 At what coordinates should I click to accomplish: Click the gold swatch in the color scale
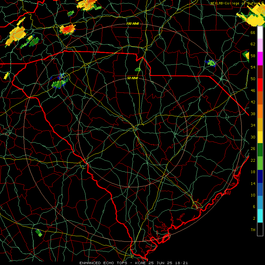coord(260,125)
